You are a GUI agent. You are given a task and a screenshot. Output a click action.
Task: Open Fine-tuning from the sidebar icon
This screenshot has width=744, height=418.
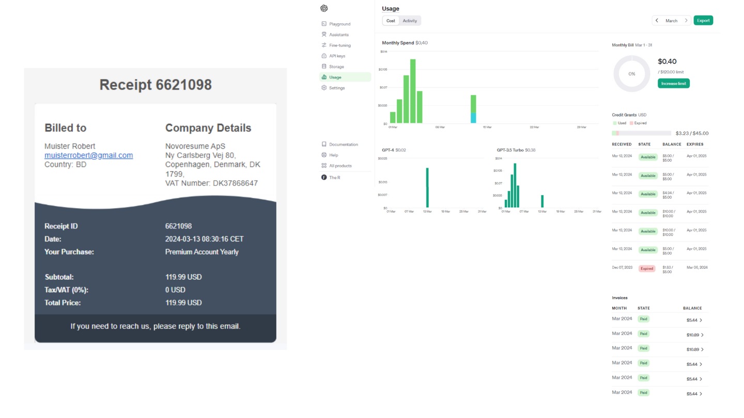(324, 45)
